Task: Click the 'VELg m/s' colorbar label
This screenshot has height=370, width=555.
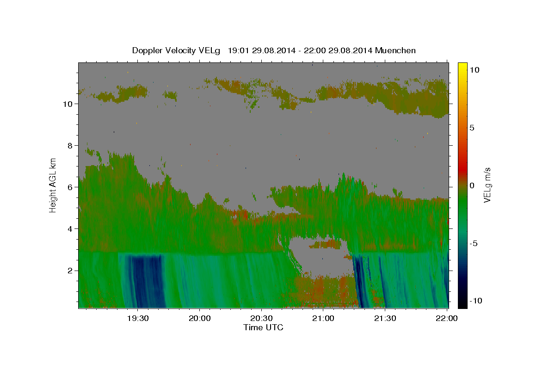Action: (487, 185)
